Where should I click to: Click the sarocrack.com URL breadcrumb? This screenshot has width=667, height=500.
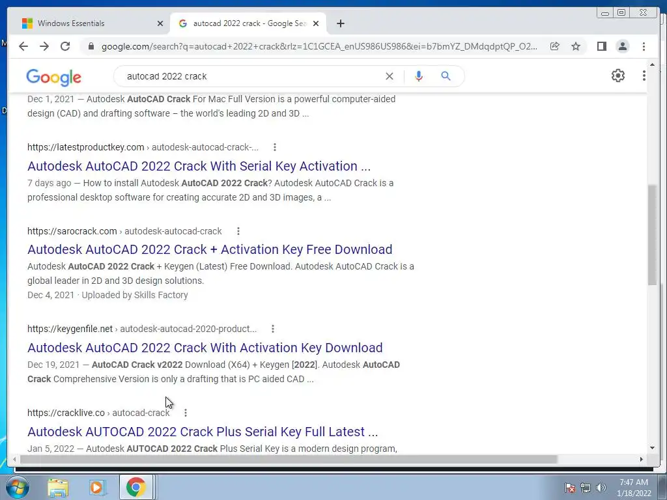click(124, 231)
